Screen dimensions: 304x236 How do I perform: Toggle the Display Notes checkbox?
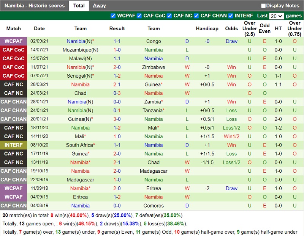(x=263, y=6)
